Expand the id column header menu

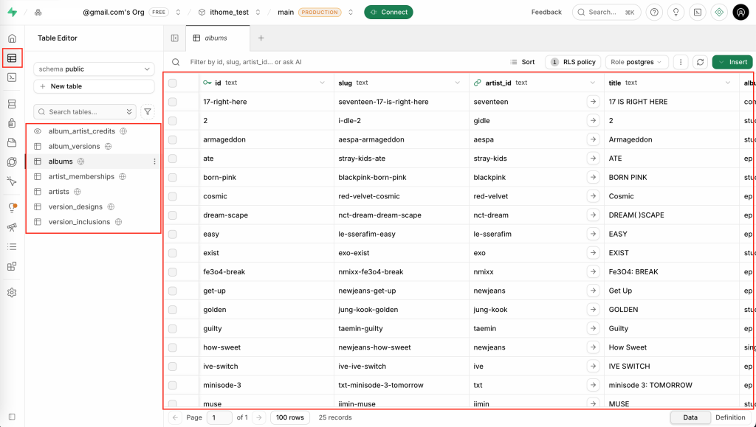[322, 83]
